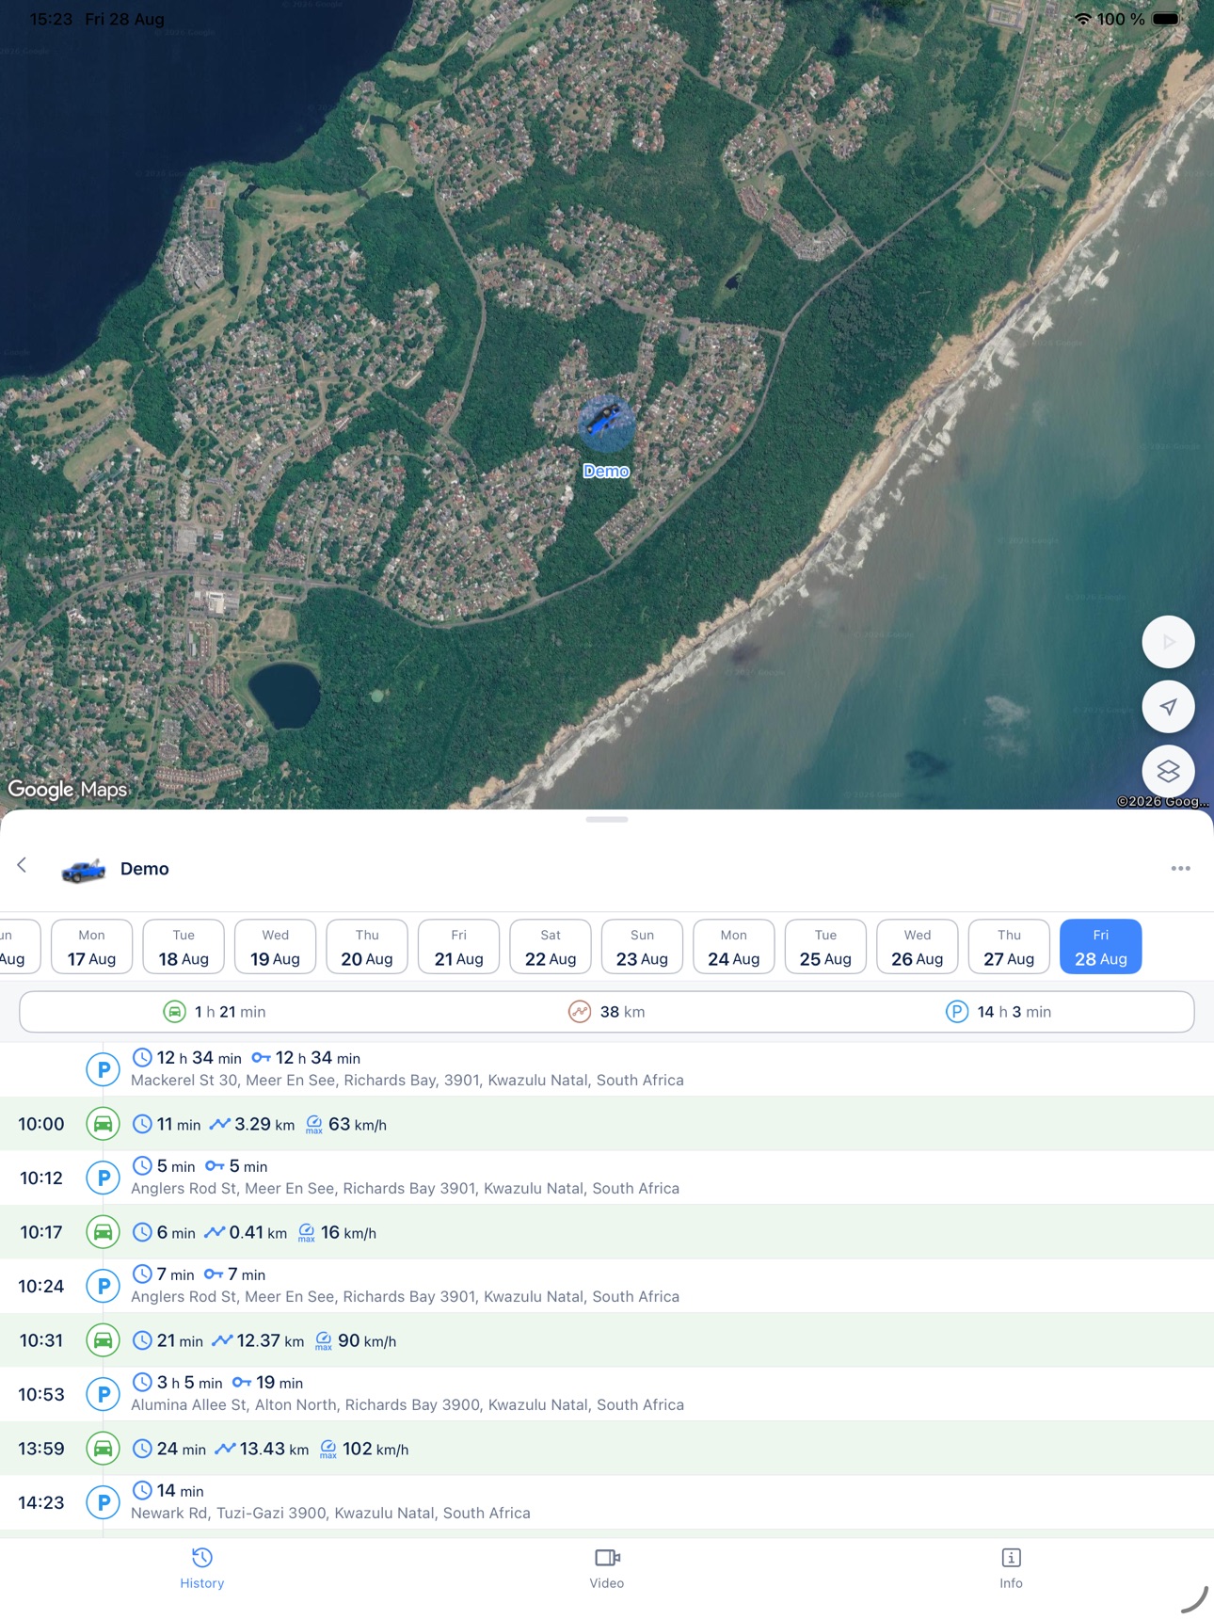Select the Tue 18 Aug date
This screenshot has width=1214, height=1619.
click(x=184, y=947)
